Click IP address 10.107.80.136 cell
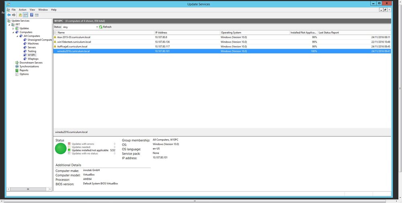The width and height of the screenshot is (402, 203). coord(162,42)
